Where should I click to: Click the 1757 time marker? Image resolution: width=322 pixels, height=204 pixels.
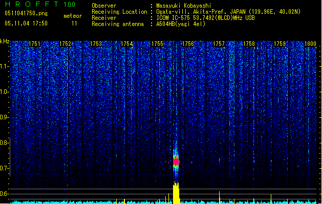219,44
